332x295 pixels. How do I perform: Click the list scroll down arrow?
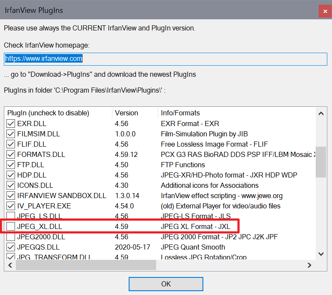(x=321, y=254)
